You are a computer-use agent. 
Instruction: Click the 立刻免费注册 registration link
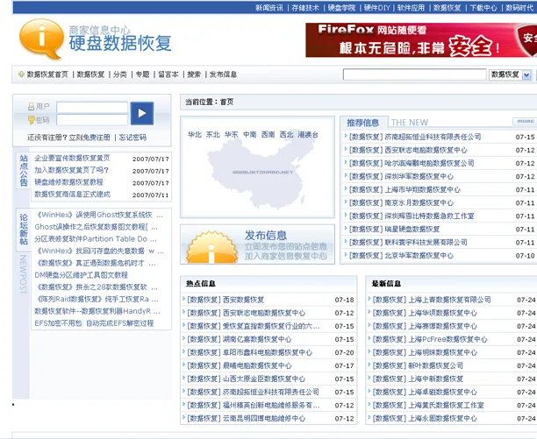coord(89,138)
